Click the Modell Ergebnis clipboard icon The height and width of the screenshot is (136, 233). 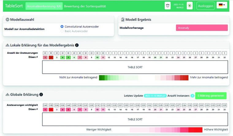(x=123, y=19)
